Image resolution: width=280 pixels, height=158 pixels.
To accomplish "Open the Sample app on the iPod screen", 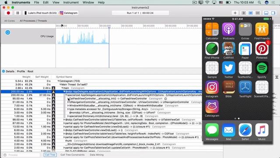I will [x=212, y=68].
